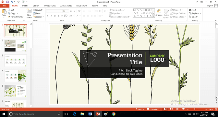Screen dimensions: 218x117
Task: Open Quick Styles gallery
Action: click(166, 14)
